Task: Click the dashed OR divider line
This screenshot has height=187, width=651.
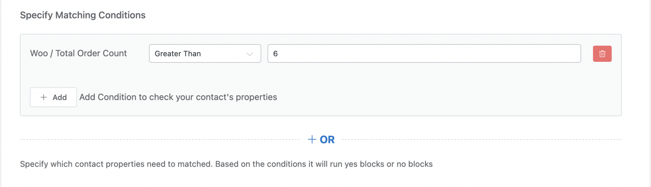Action: 159,139
